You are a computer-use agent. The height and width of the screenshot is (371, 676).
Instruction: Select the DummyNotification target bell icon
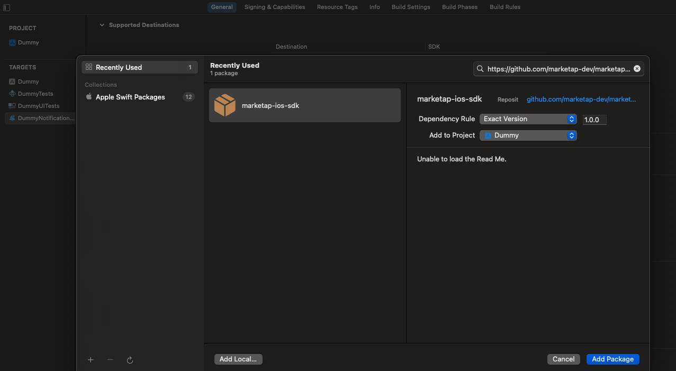coord(12,118)
